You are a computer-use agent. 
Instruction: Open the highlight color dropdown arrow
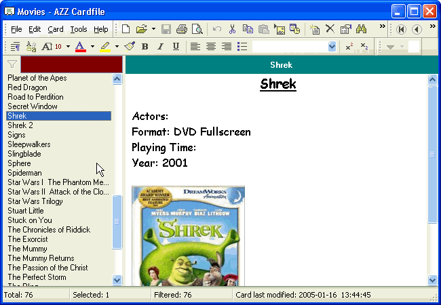117,46
